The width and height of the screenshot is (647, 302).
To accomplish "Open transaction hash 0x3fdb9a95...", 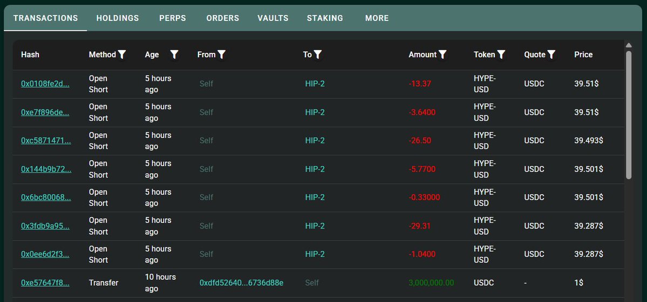I will coord(45,226).
